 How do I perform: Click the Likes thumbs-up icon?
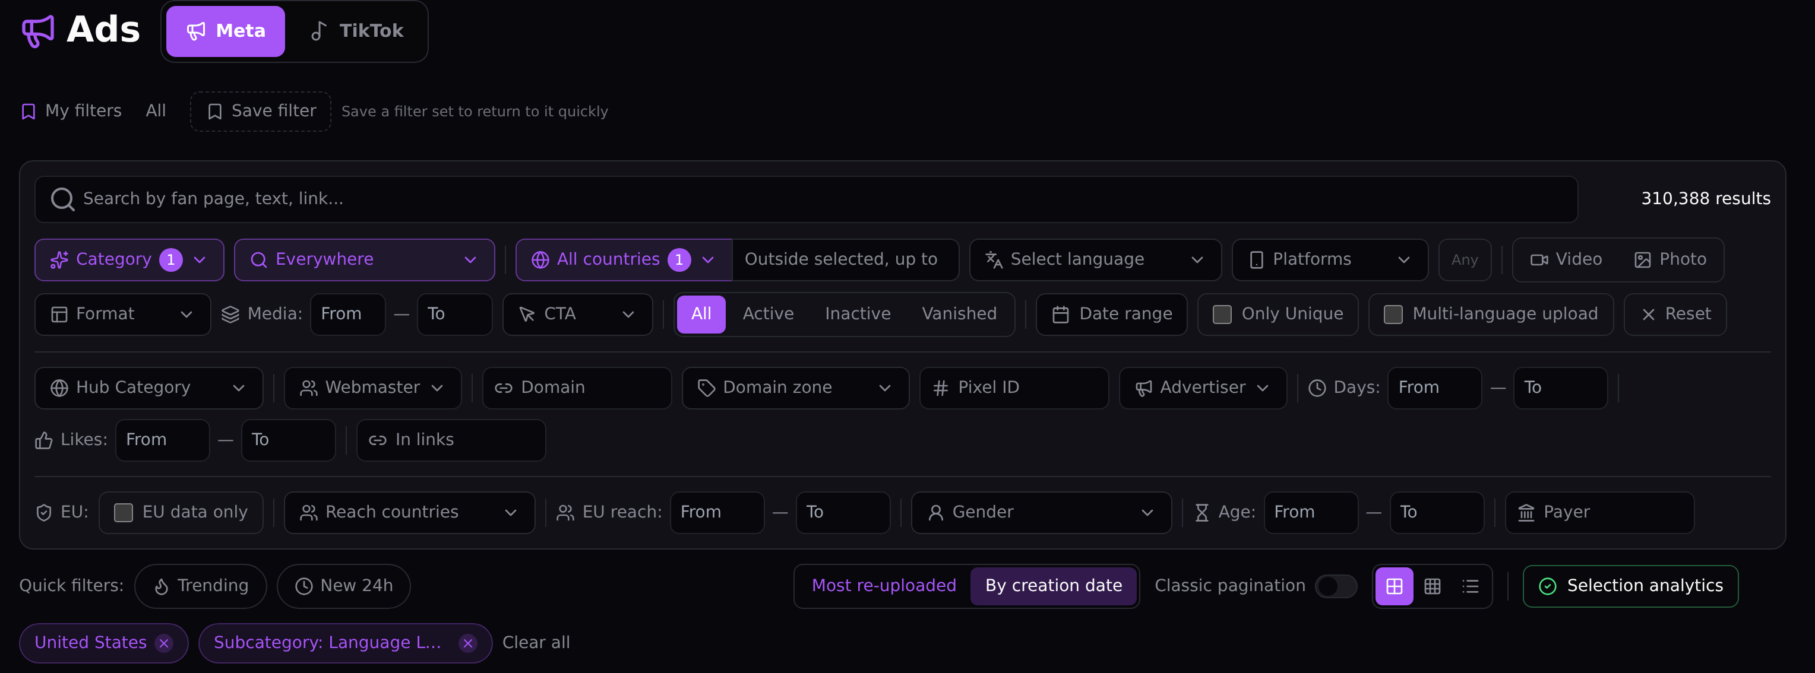click(44, 441)
